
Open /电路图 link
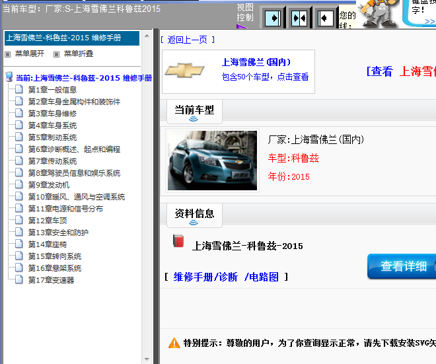tap(262, 277)
